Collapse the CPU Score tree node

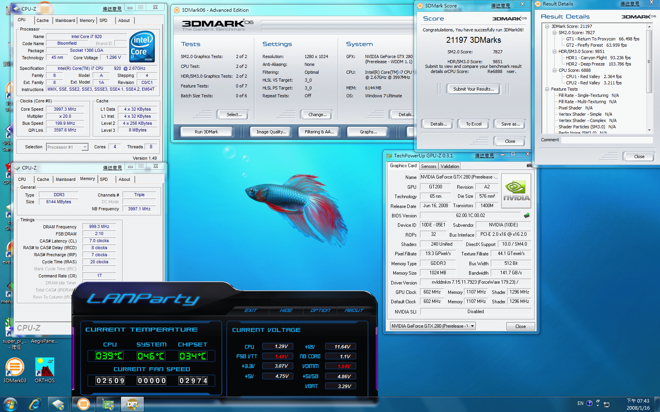(555, 70)
